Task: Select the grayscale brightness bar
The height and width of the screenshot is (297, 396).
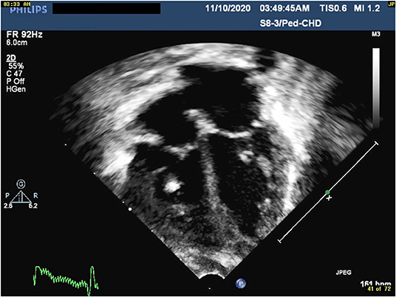Action: [x=376, y=88]
